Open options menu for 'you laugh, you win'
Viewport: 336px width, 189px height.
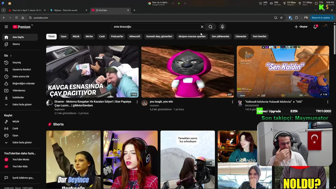[x=232, y=102]
